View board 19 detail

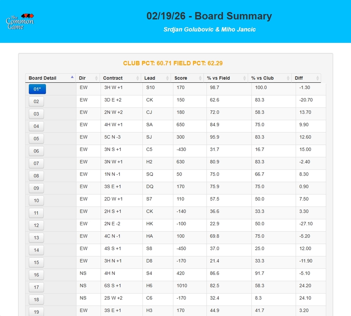[x=37, y=311]
